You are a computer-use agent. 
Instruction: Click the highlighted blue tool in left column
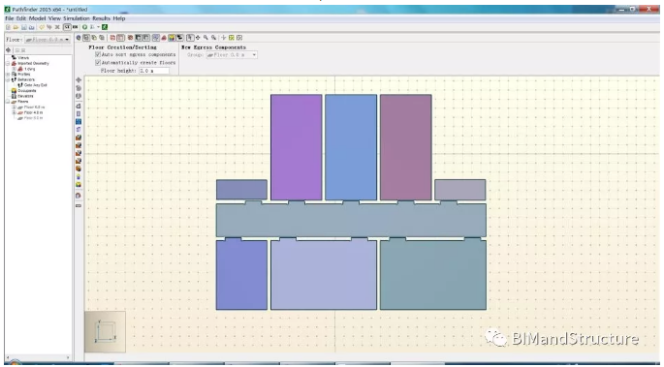[79, 121]
